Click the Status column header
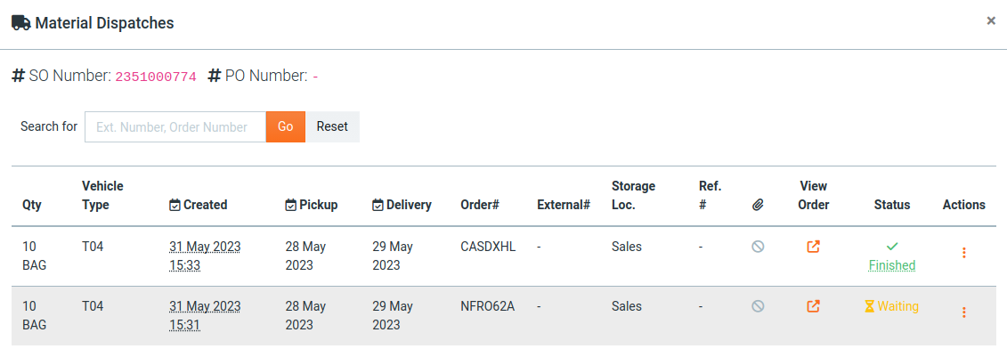 [892, 205]
